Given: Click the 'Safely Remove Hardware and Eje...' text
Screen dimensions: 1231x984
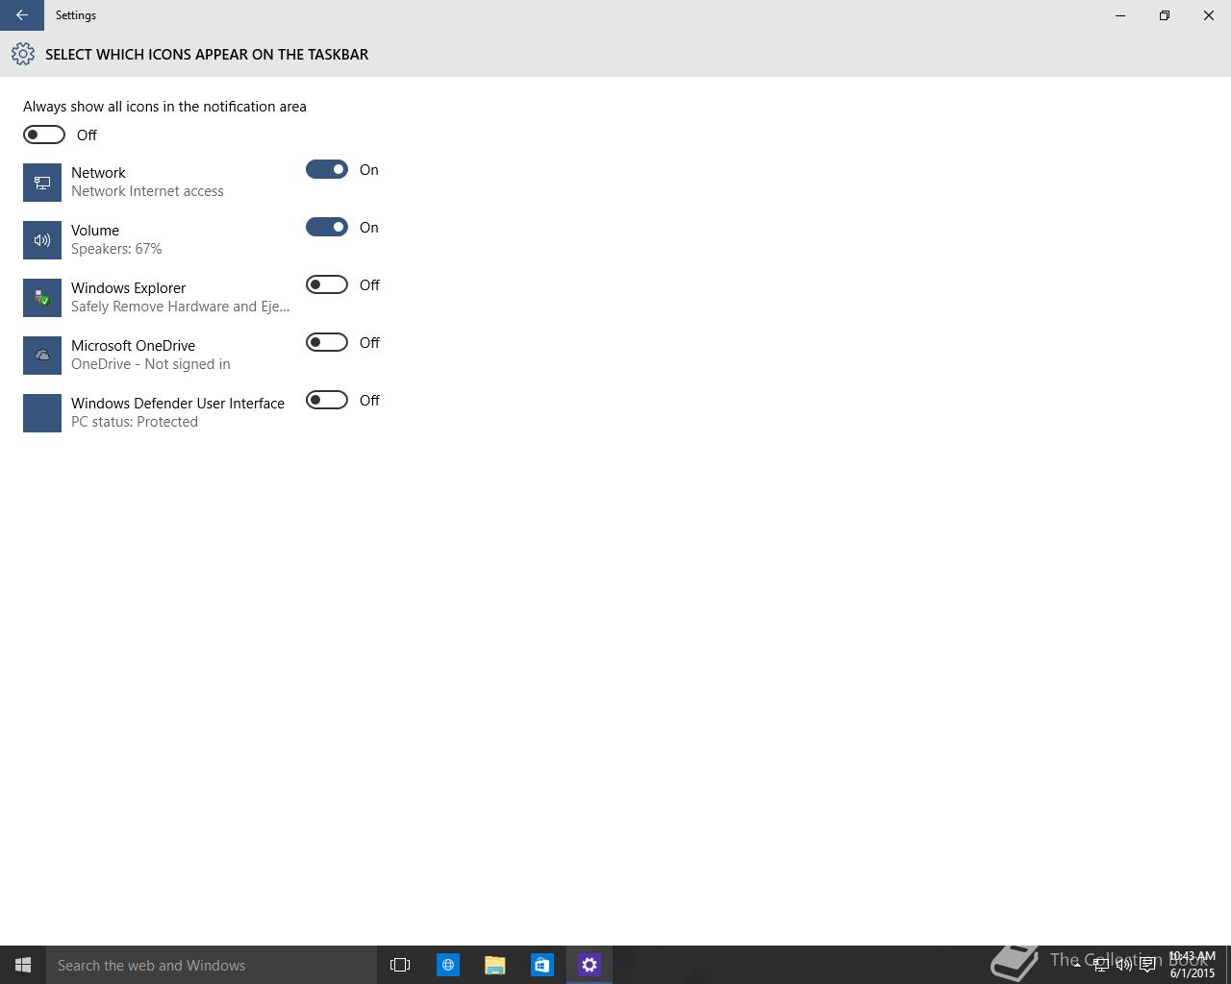Looking at the screenshot, I should point(180,307).
